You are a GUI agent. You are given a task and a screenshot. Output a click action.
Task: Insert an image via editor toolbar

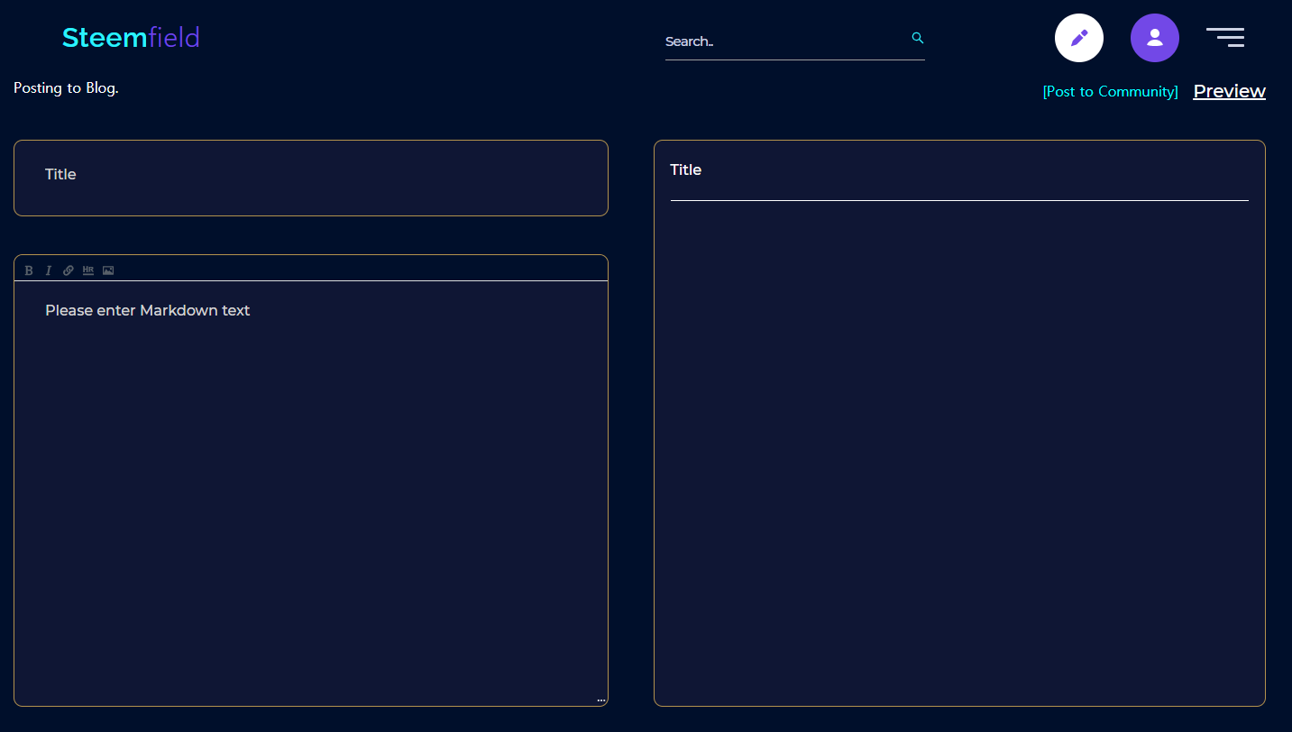click(108, 270)
